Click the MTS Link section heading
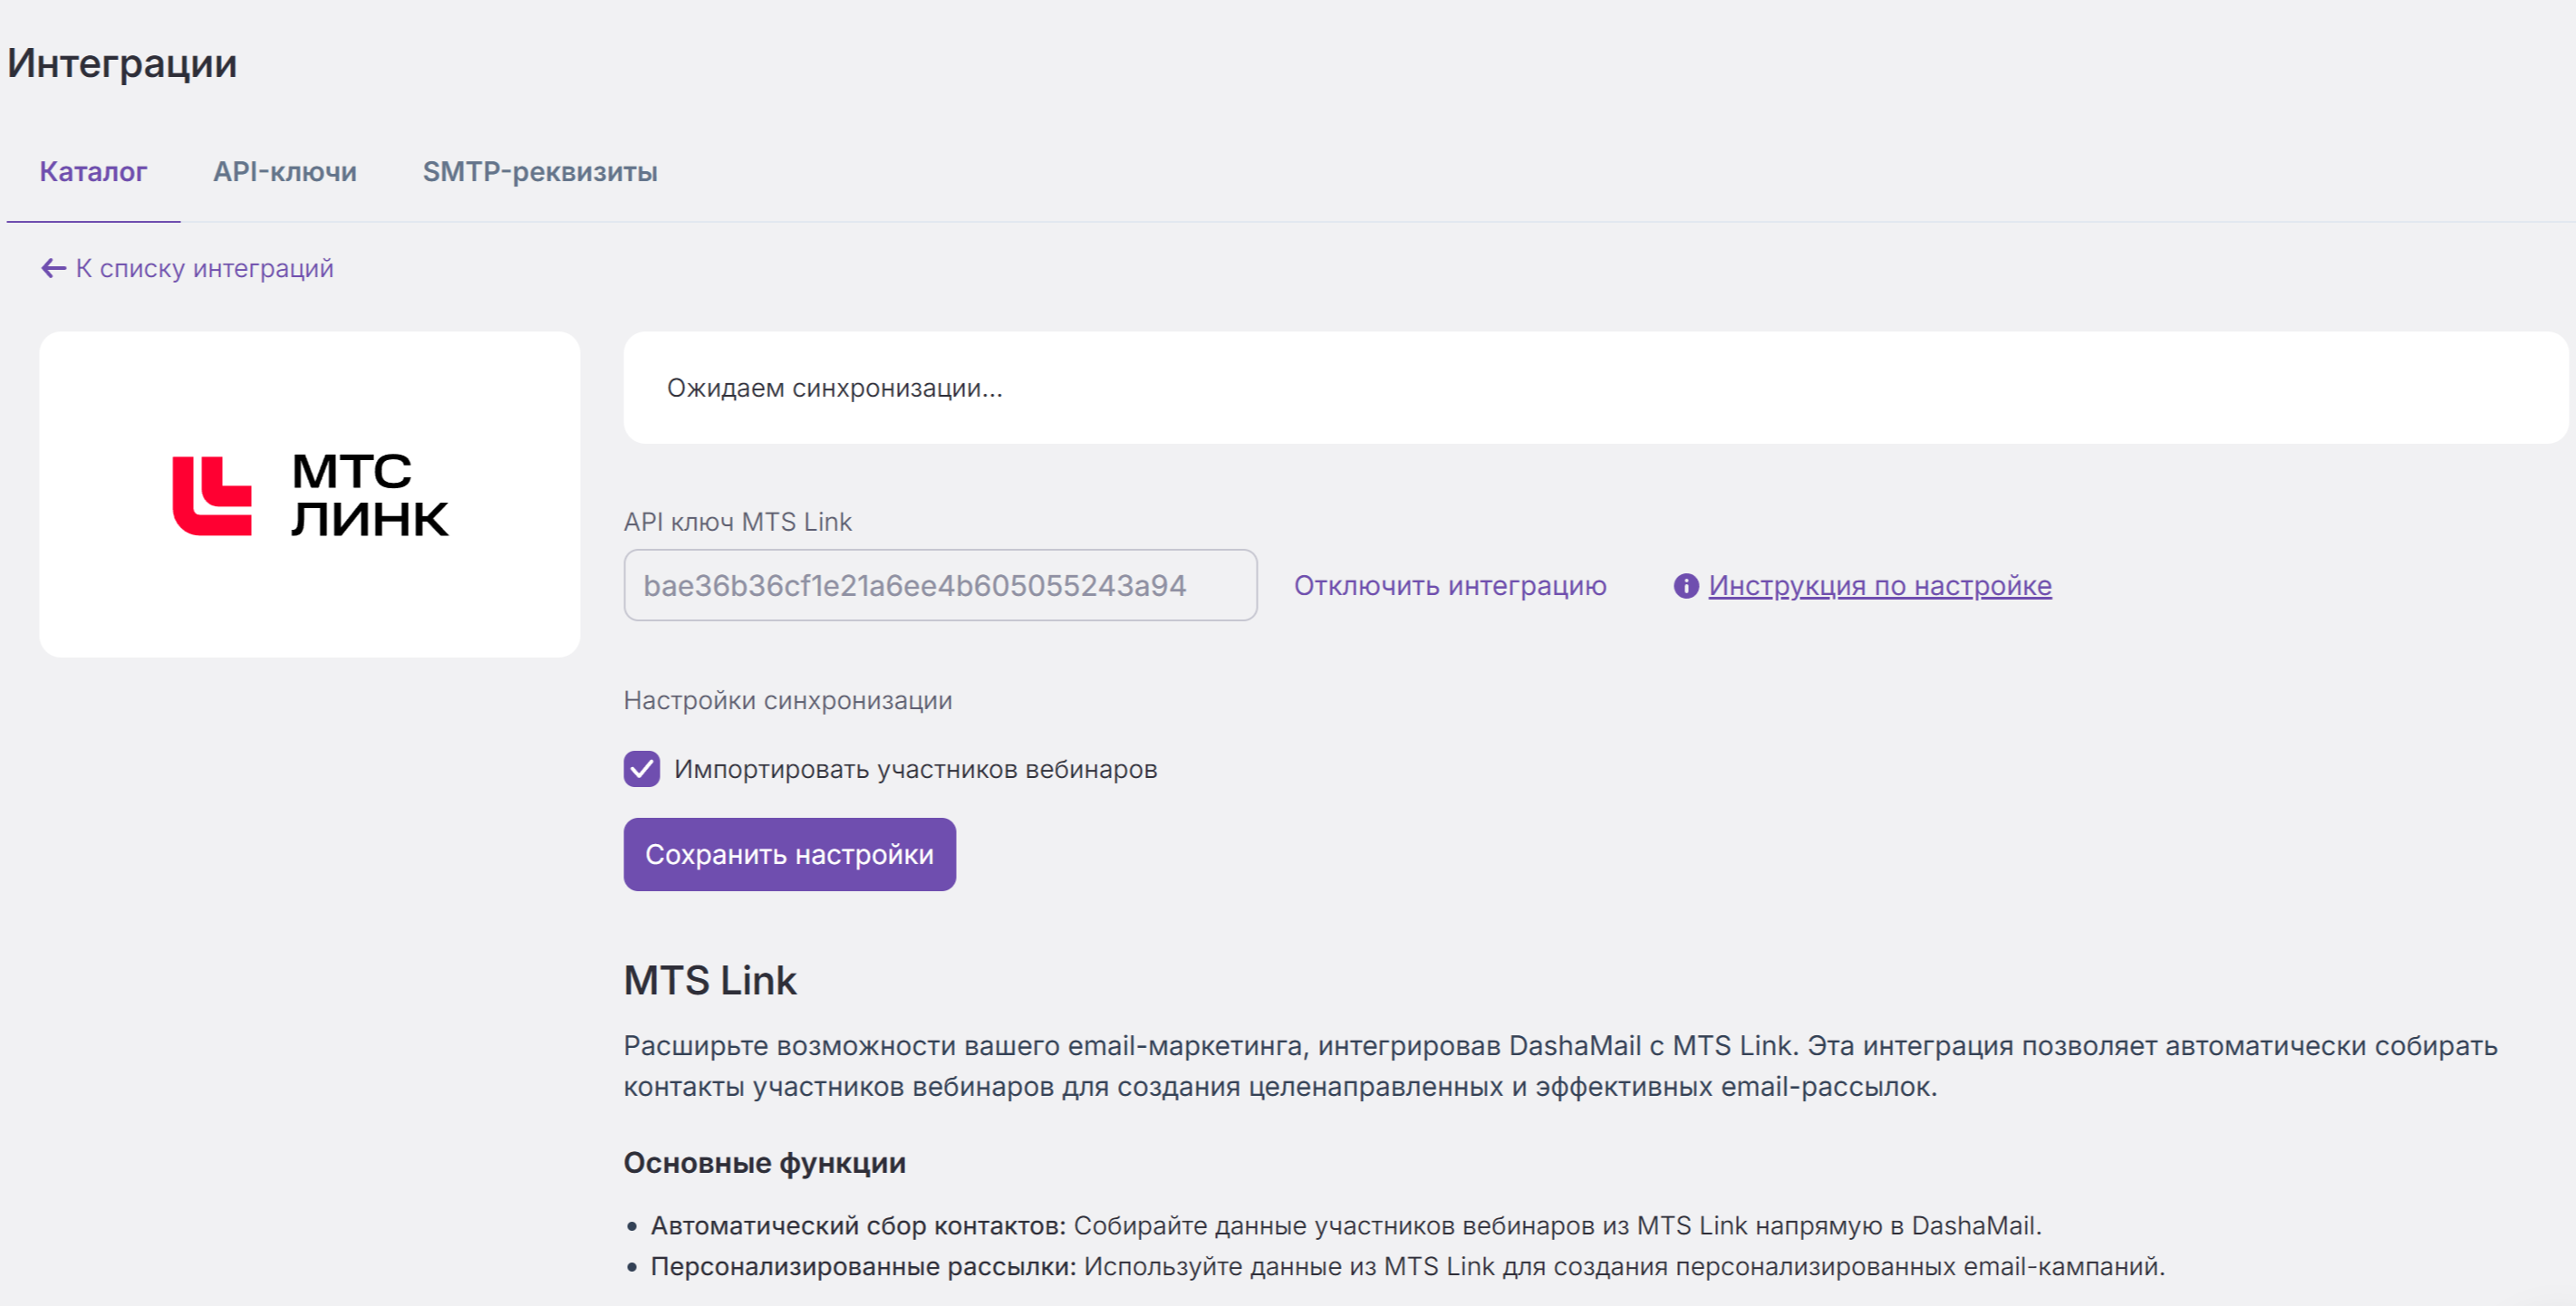This screenshot has height=1306, width=2576. 710,980
